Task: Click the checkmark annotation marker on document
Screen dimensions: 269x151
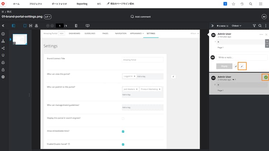Action: pyautogui.click(x=173, y=77)
